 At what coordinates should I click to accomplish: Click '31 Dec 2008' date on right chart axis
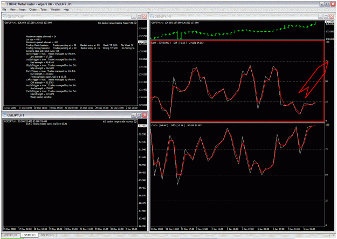pos(157,229)
